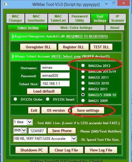The width and height of the screenshot is (132, 162).
Task: Open the IP Scanner tab
Action: pyautogui.click(x=118, y=18)
